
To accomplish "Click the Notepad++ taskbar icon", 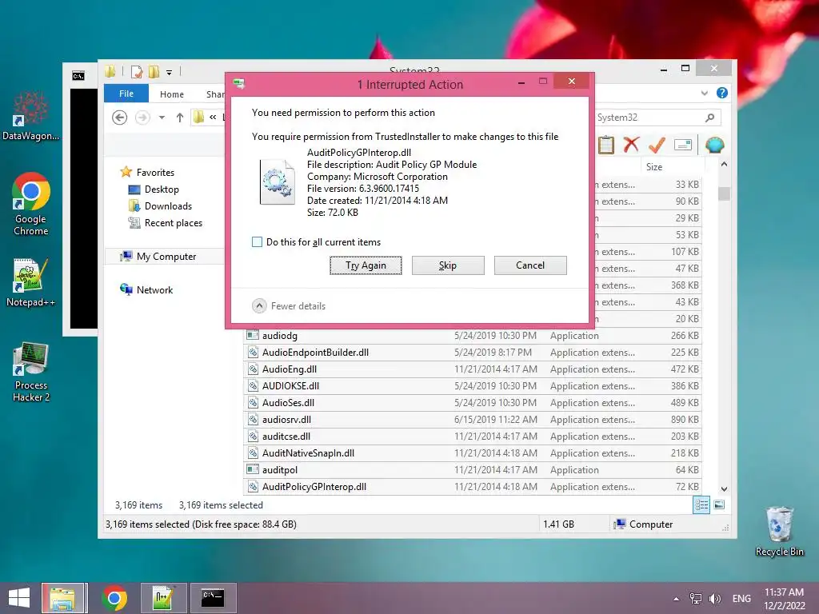I will [x=164, y=598].
